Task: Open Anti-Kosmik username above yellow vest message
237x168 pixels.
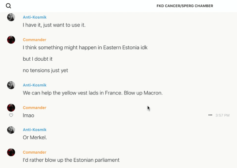Action: 35,85
